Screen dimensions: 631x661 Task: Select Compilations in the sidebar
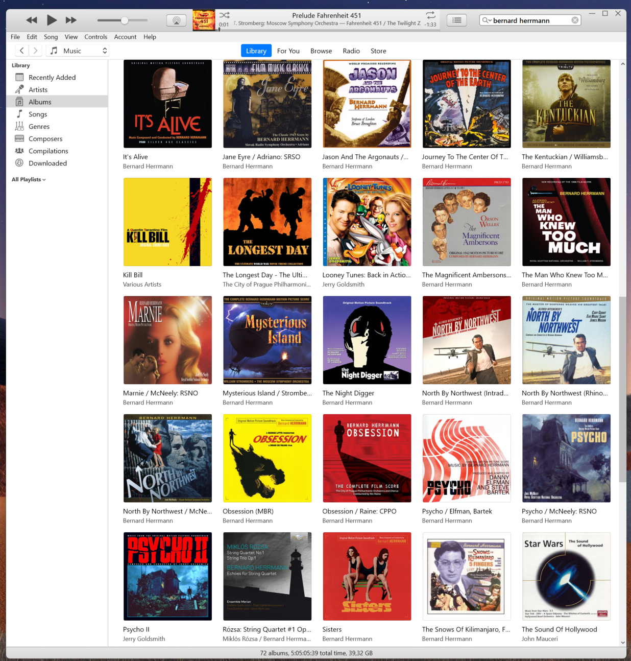pyautogui.click(x=57, y=151)
